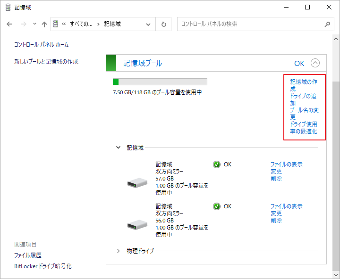
Task: Click the ドライブの追加 link
Action: (303, 99)
